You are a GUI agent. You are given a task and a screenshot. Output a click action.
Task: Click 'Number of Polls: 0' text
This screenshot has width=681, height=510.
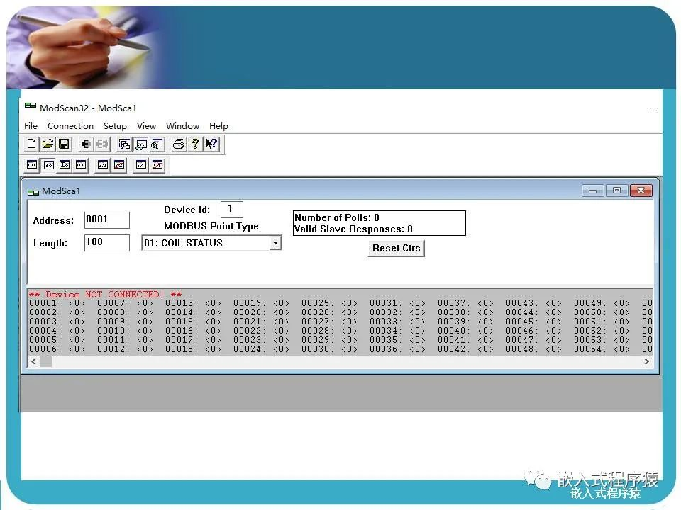pyautogui.click(x=337, y=217)
